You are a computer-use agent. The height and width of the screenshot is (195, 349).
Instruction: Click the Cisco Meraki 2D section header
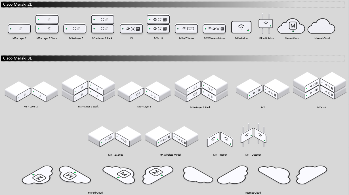[x=18, y=5]
